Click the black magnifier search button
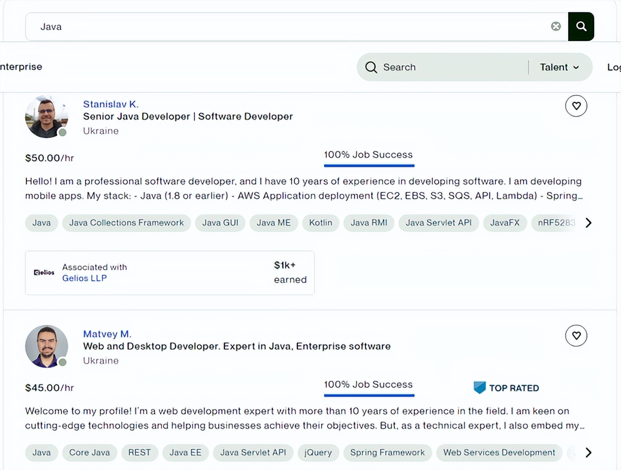621x470 pixels. coord(581,27)
